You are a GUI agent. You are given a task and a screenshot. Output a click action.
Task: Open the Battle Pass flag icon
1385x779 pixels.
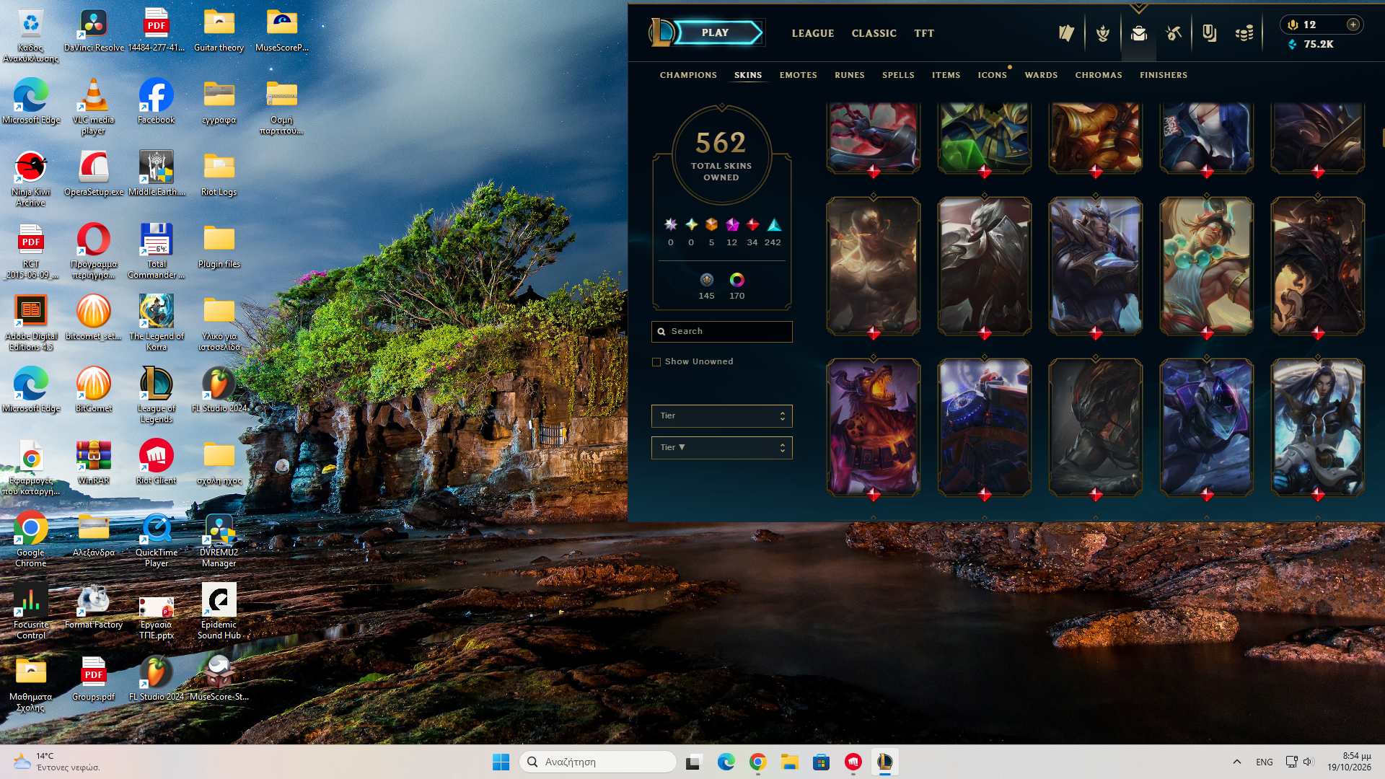1066,33
